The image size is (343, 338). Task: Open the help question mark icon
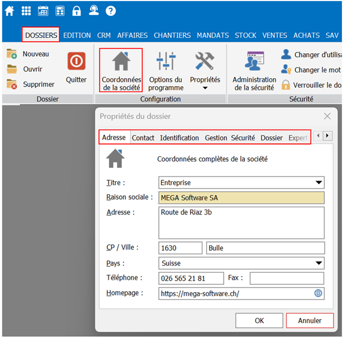pyautogui.click(x=111, y=11)
